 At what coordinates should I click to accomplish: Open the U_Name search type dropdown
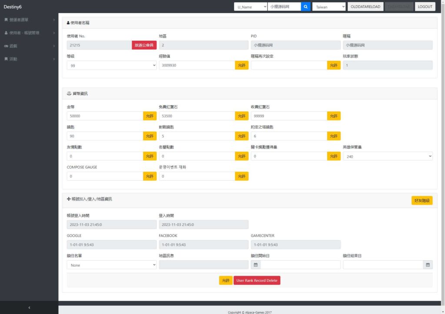(250, 7)
